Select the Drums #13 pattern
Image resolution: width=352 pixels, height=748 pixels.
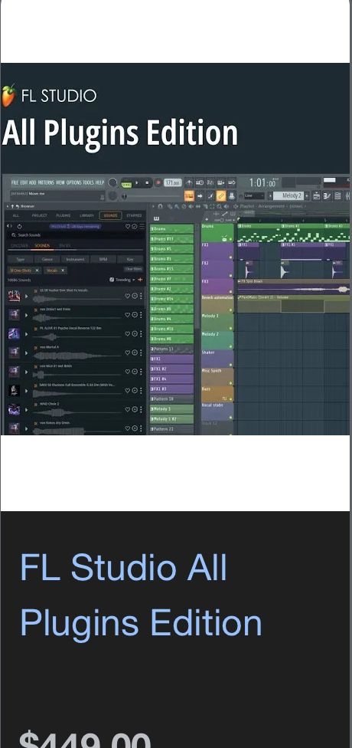click(x=172, y=238)
